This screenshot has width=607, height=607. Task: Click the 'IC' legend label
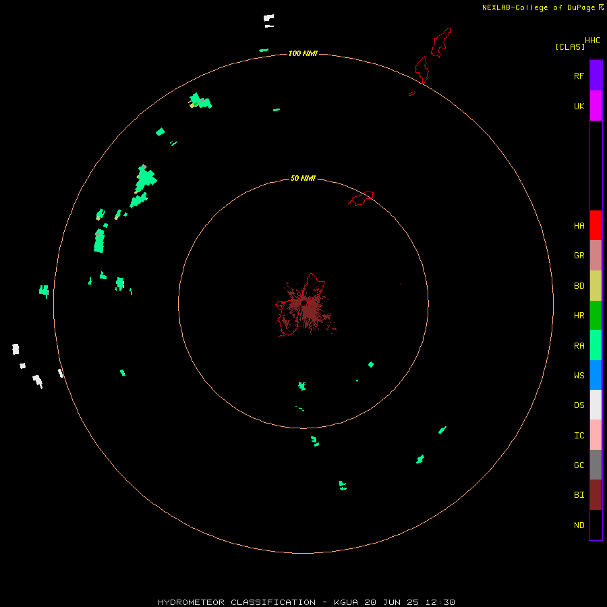579,436
